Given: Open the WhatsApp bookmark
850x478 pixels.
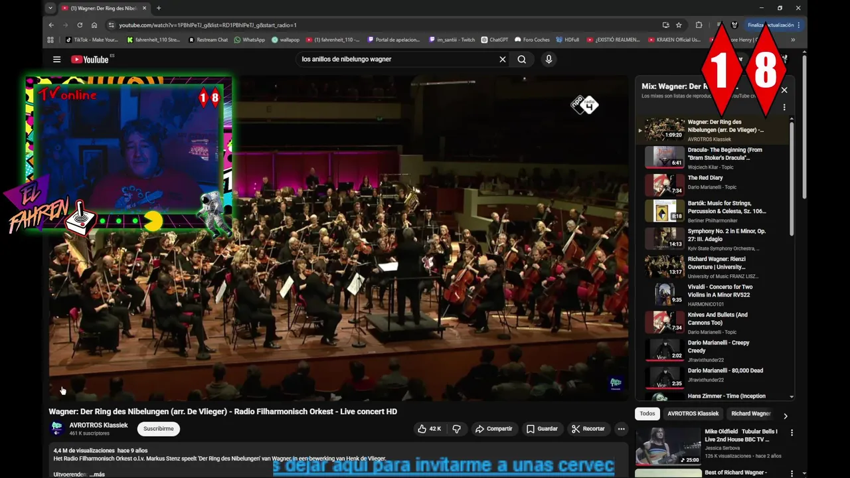Looking at the screenshot, I should 249,40.
